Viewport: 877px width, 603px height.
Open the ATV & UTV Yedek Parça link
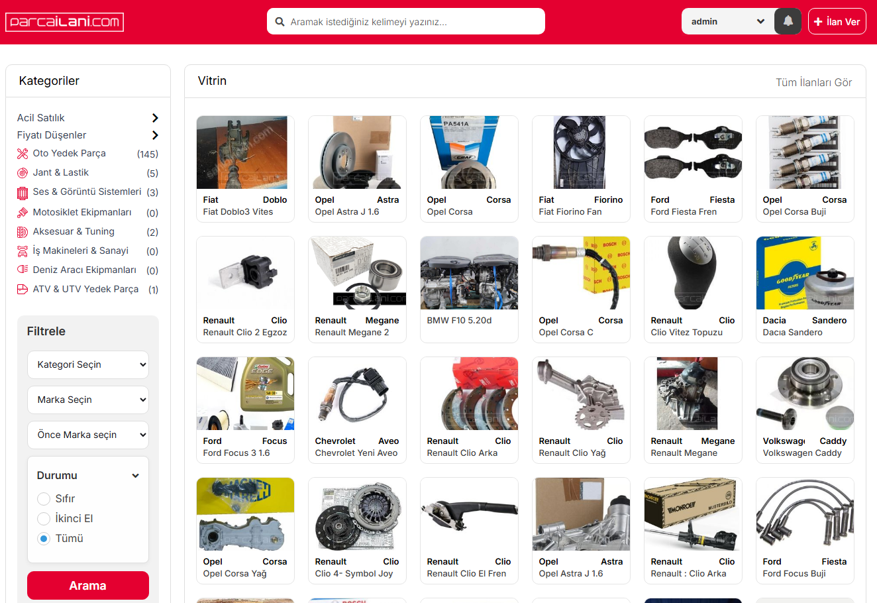(x=86, y=289)
